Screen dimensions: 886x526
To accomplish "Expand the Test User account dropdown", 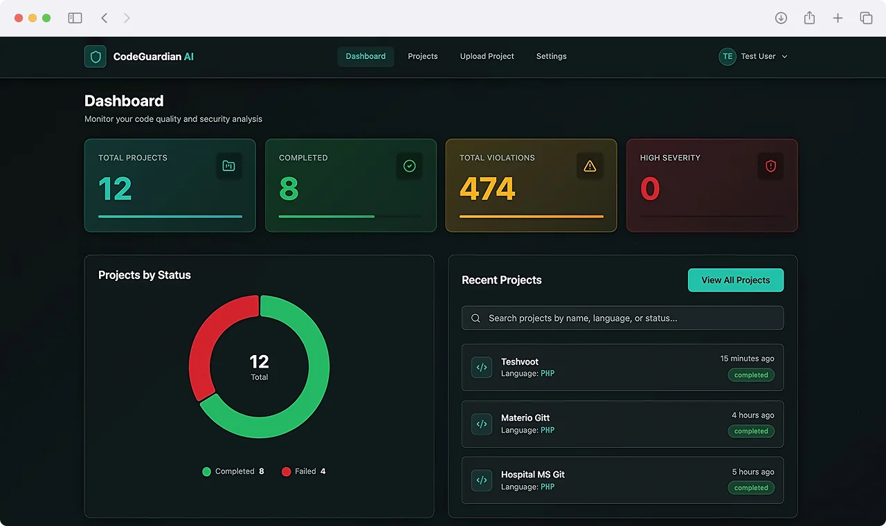I will [784, 57].
